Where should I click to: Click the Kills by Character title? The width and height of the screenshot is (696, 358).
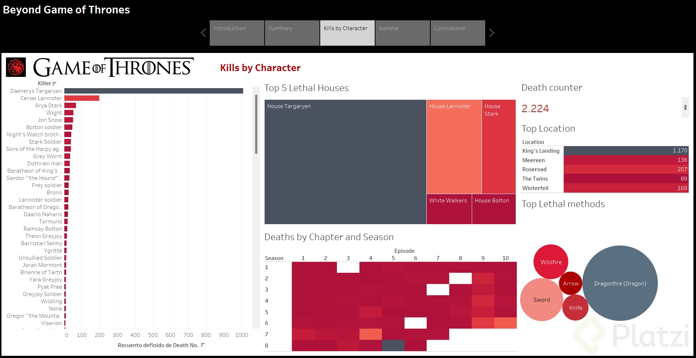(x=260, y=68)
